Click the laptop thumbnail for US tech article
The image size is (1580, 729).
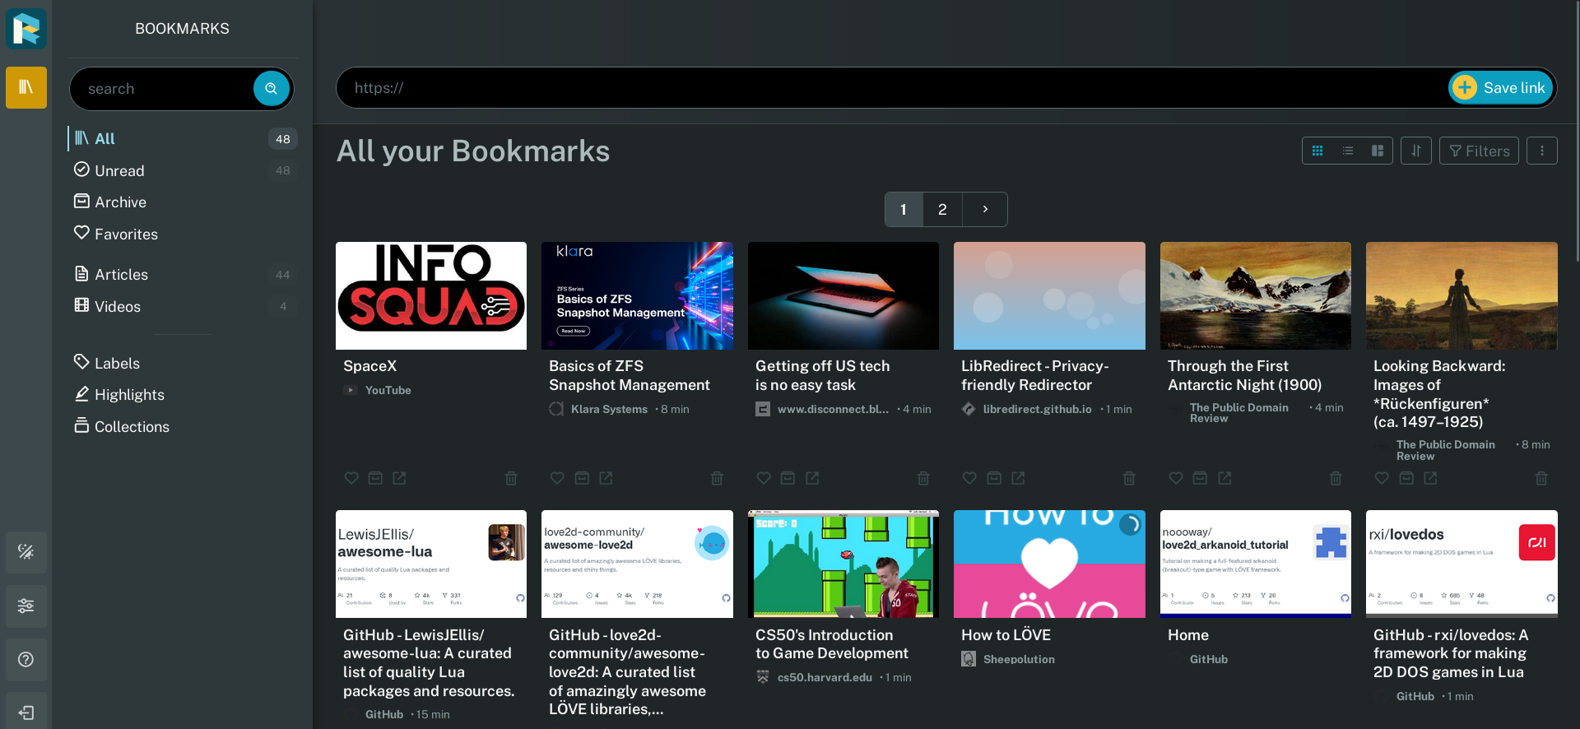pyautogui.click(x=843, y=295)
